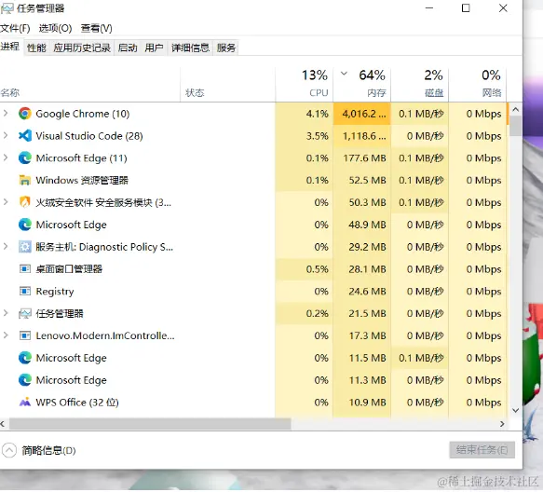Expand the 服务主机: Diagnostic Policy group

coord(6,246)
